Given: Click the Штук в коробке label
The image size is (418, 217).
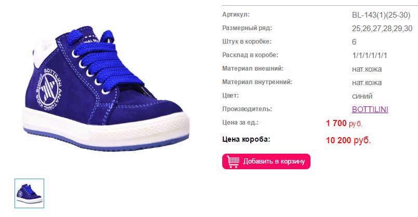Looking at the screenshot, I should click(247, 42).
